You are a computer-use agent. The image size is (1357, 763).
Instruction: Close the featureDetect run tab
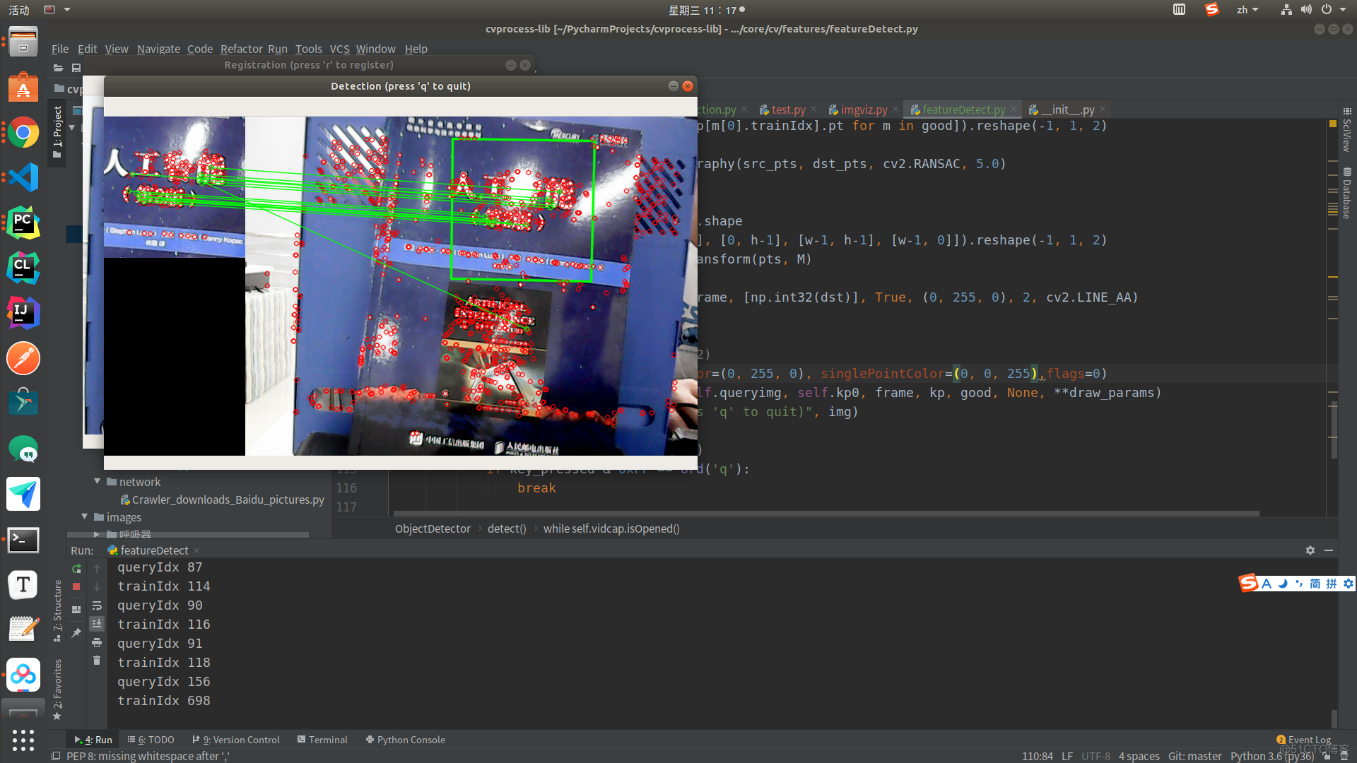(196, 550)
